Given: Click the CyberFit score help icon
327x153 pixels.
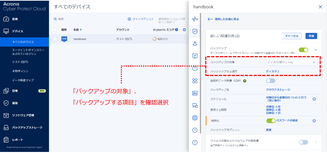Looking at the screenshot, I should coord(177,30).
